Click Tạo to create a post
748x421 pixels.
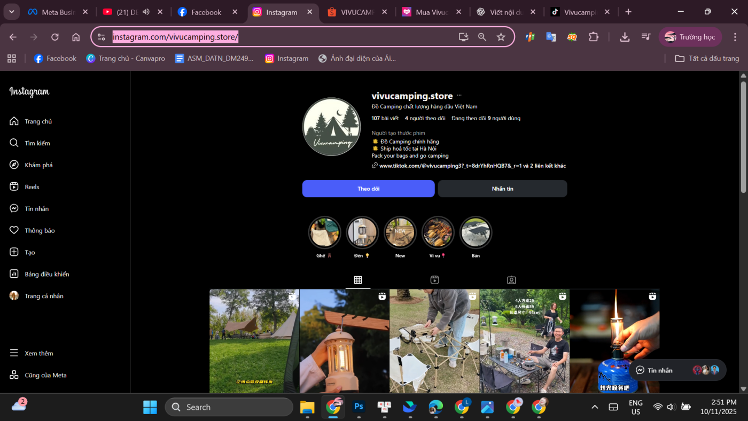(22, 252)
